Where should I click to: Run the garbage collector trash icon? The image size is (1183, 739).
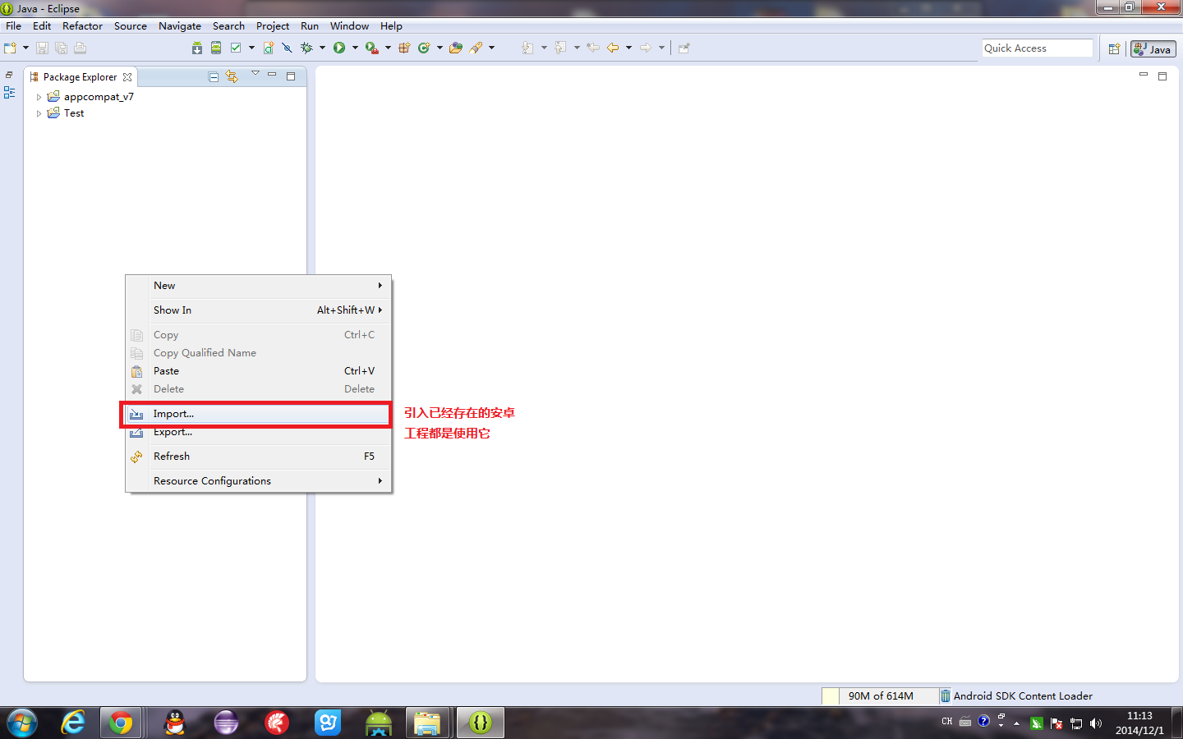tap(946, 695)
